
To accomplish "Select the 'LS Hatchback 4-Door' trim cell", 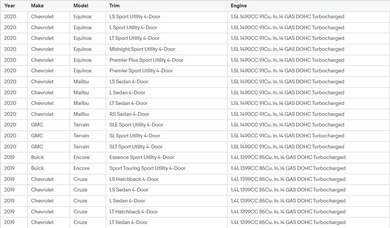I will (167, 179).
